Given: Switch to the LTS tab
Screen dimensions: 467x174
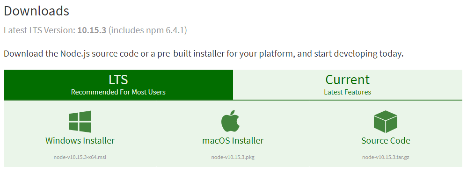Looking at the screenshot, I should tap(118, 85).
